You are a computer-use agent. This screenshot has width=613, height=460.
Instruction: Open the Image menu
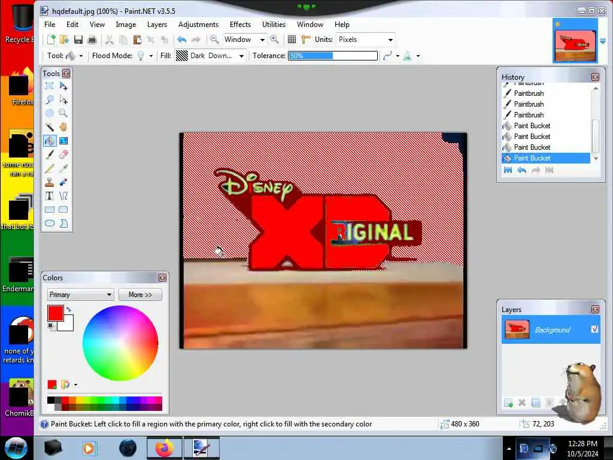126,24
